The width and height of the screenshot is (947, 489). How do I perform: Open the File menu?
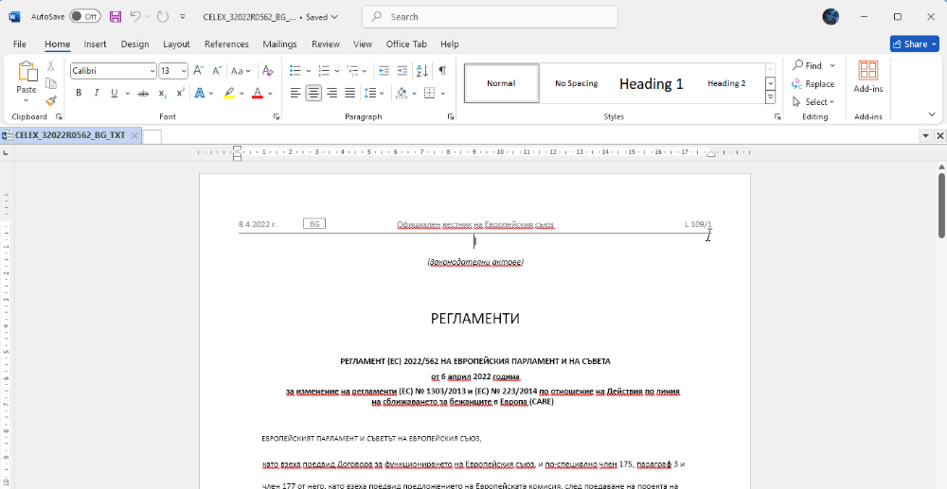(20, 44)
